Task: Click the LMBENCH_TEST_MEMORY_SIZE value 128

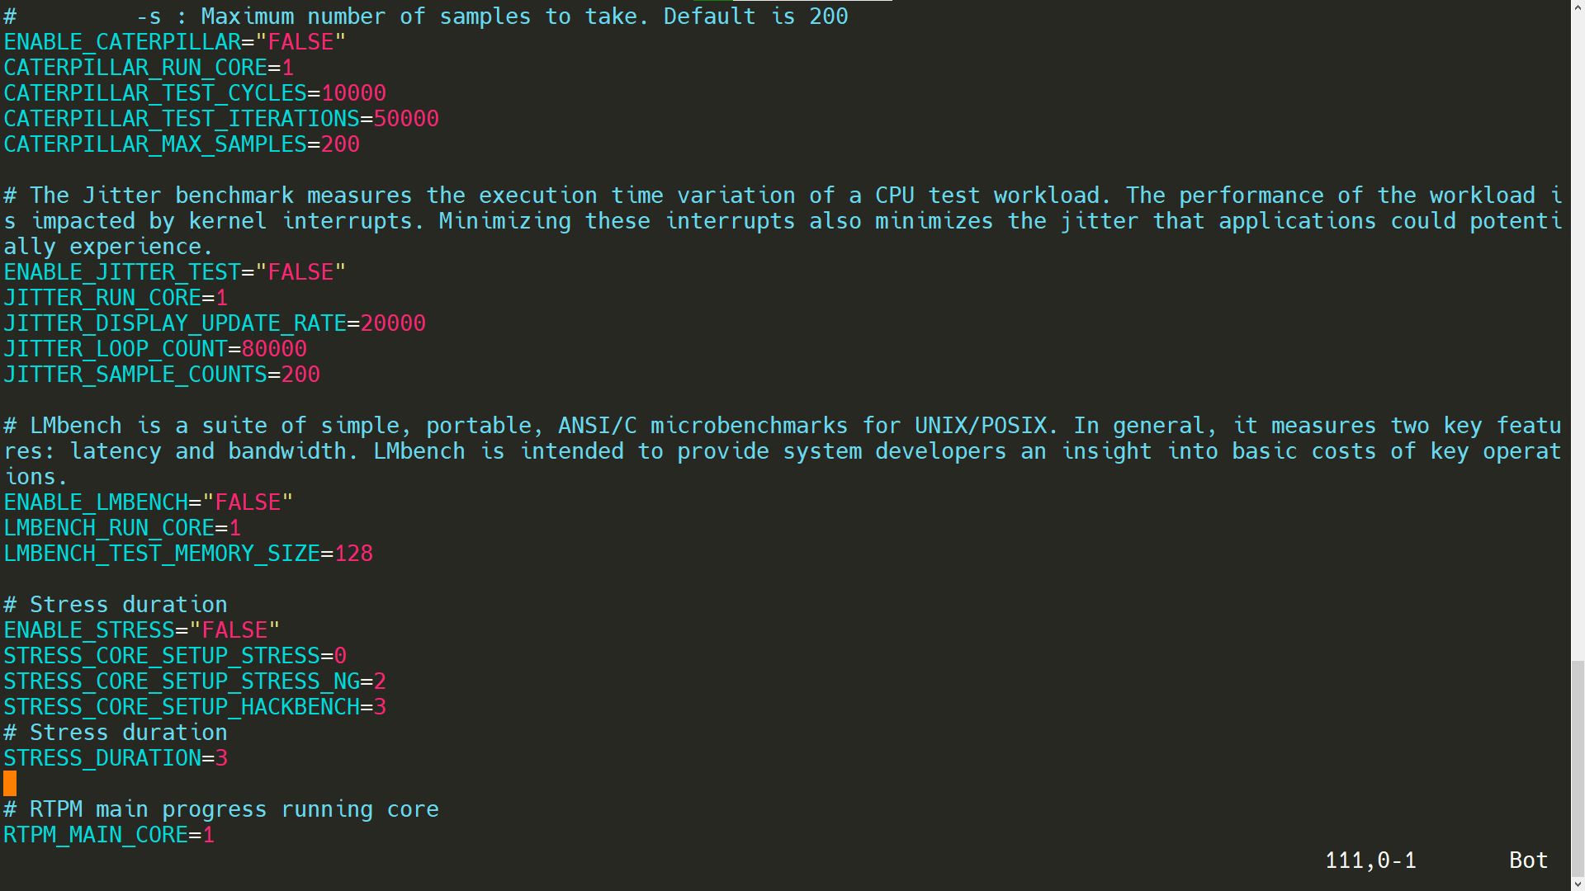Action: 353,554
